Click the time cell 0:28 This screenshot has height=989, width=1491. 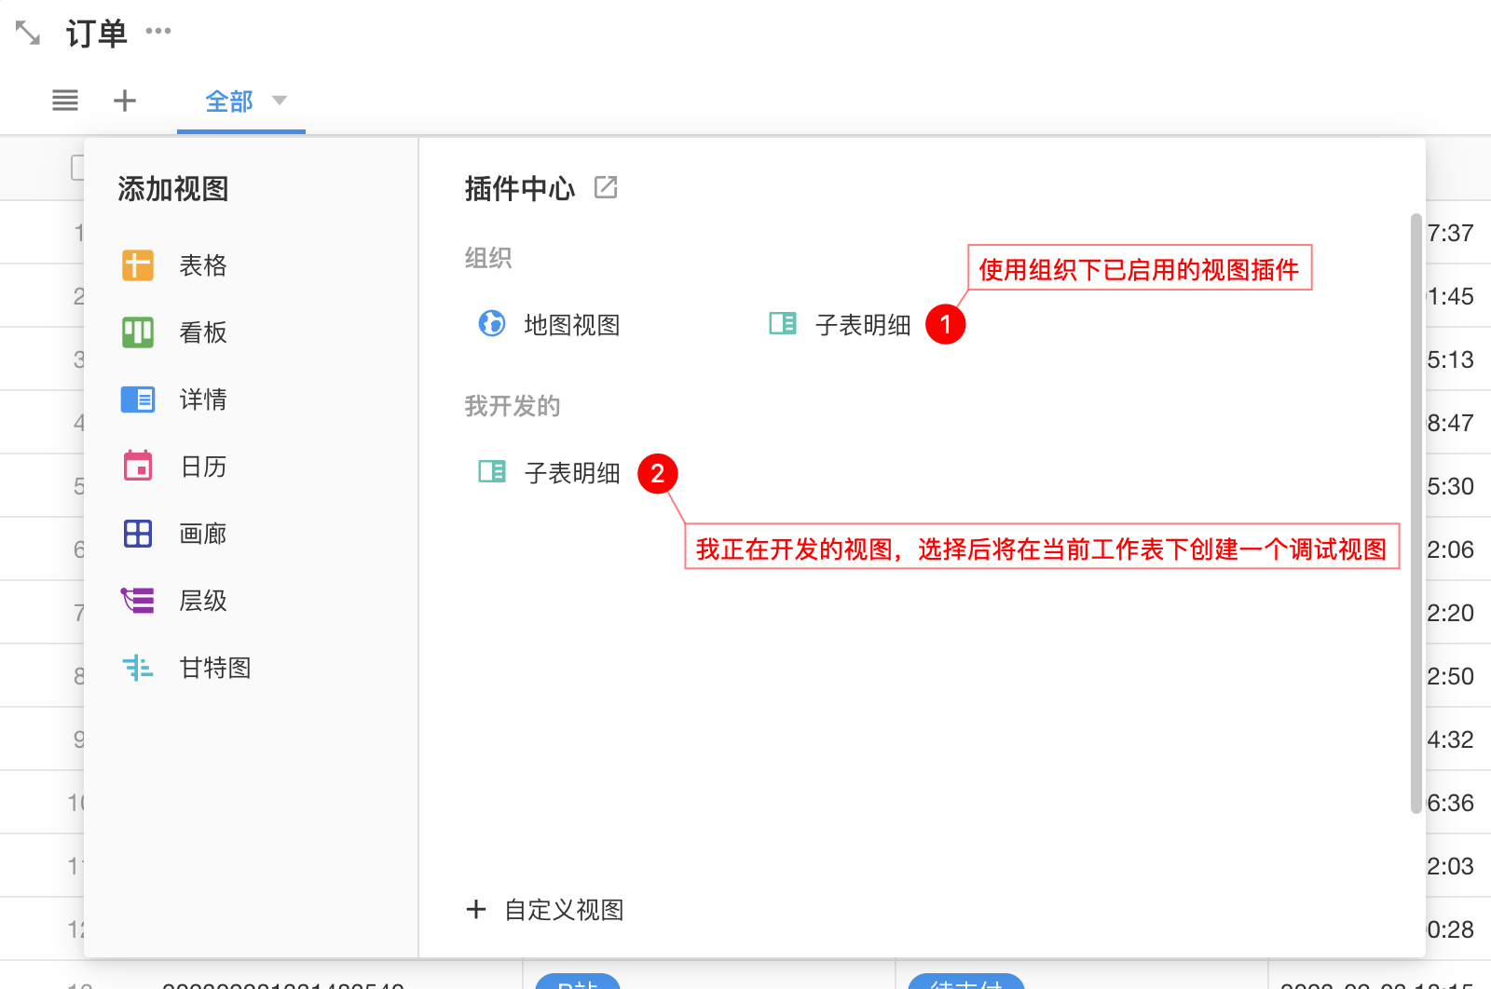click(1451, 929)
